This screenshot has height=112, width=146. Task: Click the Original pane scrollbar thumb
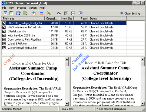(x=67, y=63)
